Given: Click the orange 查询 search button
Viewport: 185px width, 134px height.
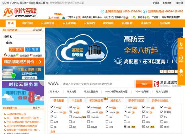Looking at the screenshot, I should coord(144,84).
